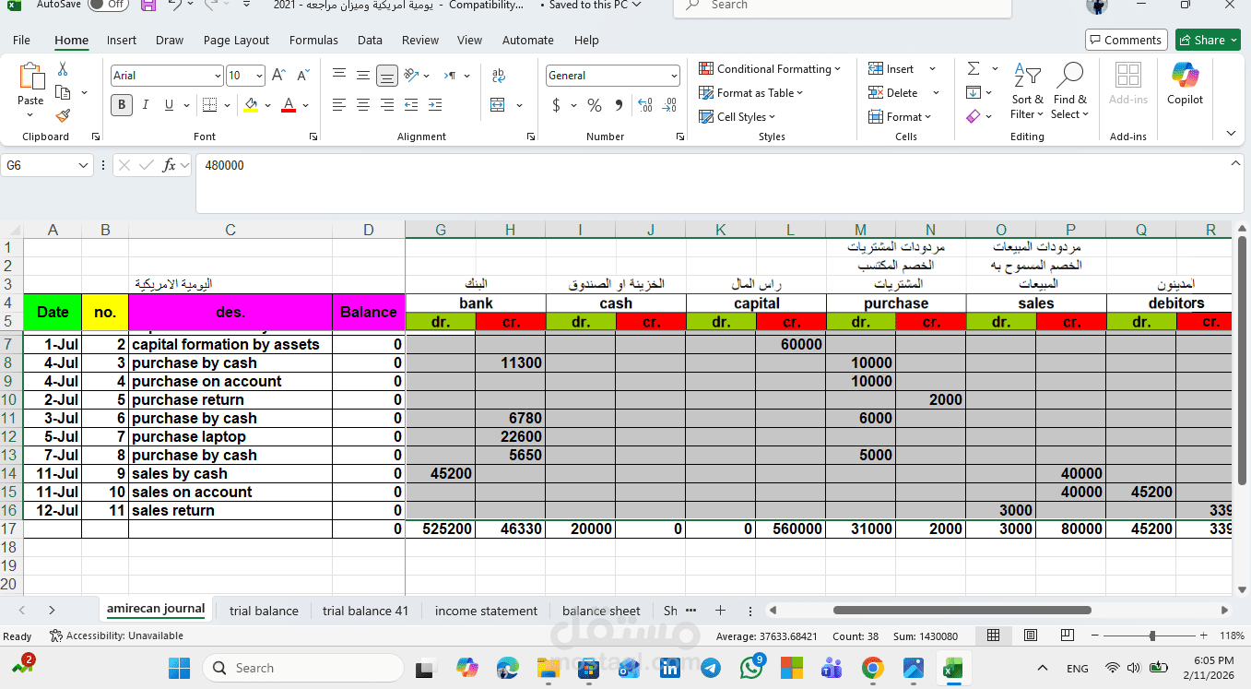Apply the red font color swatch

tap(289, 105)
